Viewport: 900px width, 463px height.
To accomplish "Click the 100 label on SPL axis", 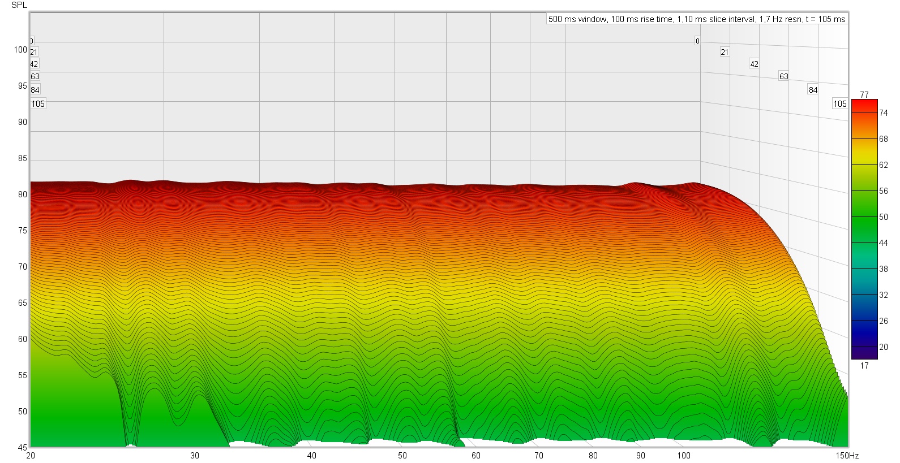I will [x=20, y=50].
